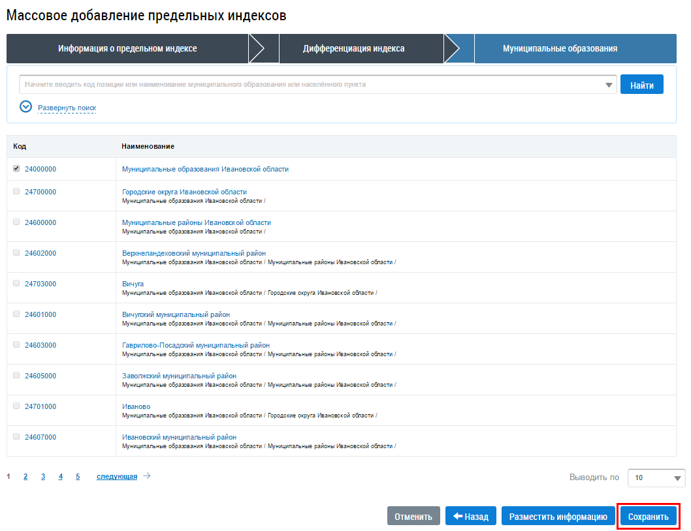This screenshot has width=691, height=531.
Task: Check the 24700000 Городские округа checkbox
Action: [16, 192]
